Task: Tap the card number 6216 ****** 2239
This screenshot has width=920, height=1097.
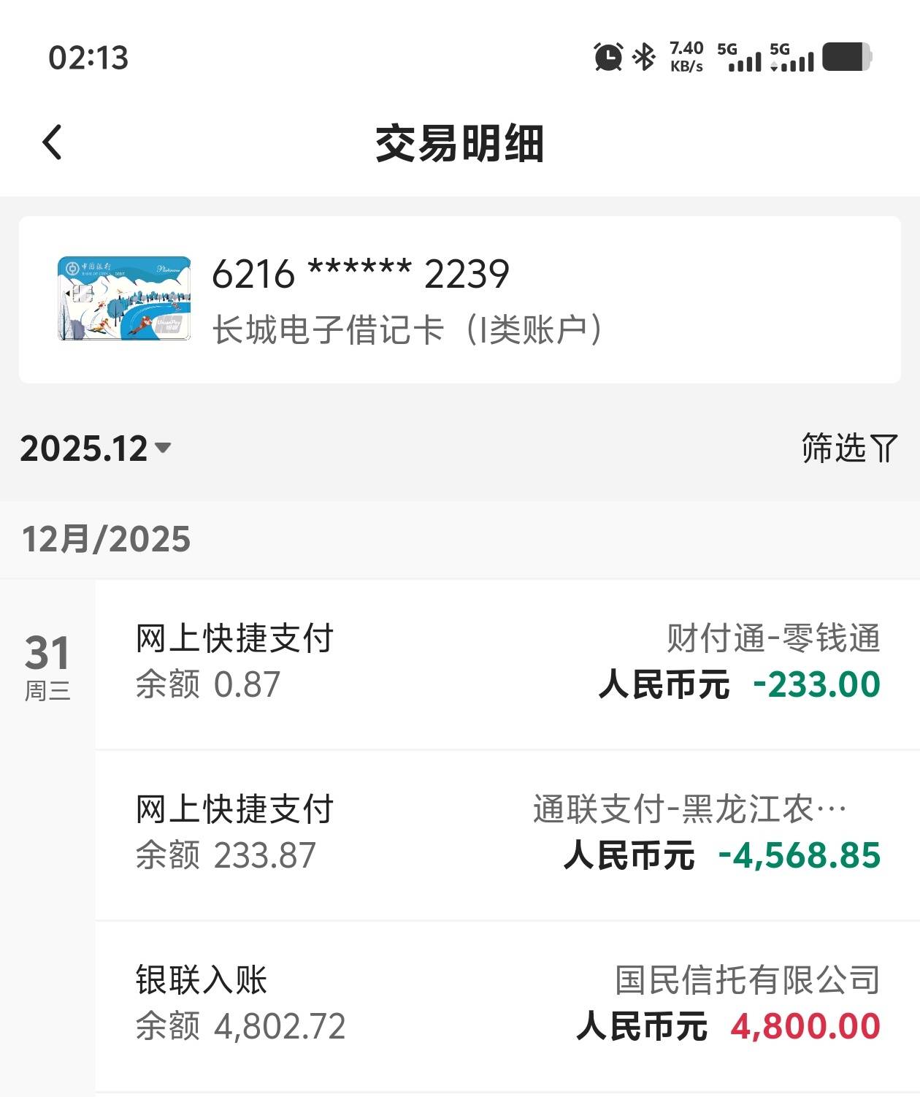Action: click(x=360, y=275)
